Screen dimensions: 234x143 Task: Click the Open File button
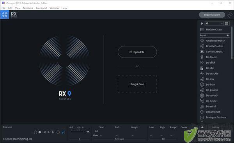tap(137, 52)
